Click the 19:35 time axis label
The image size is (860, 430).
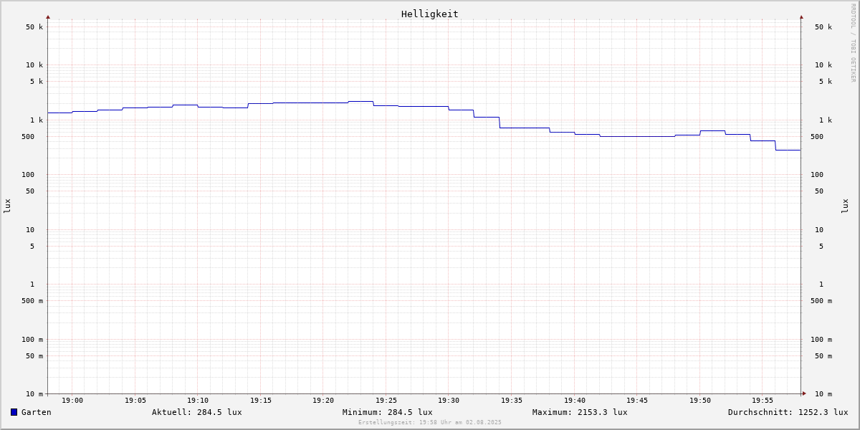[x=512, y=401]
